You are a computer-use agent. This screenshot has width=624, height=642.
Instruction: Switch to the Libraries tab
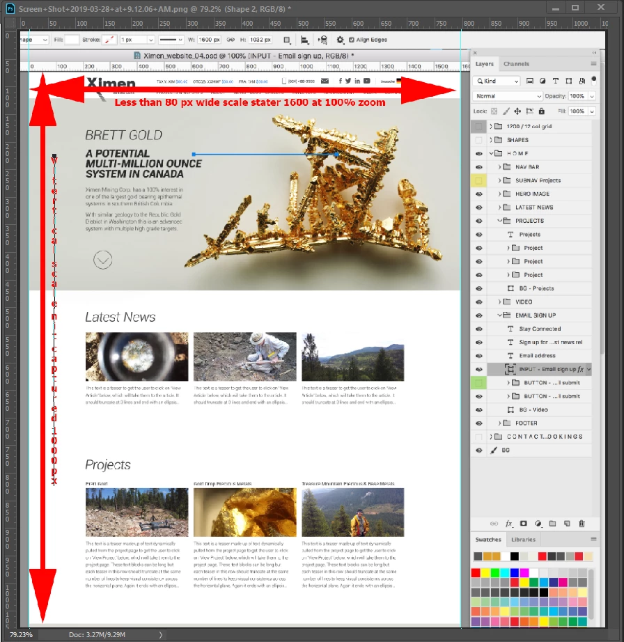pos(523,539)
